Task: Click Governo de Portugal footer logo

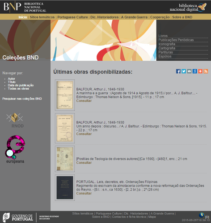Action: (18, 218)
